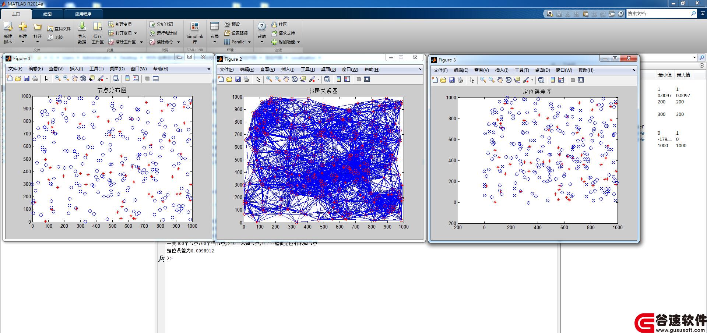
Task: Click workspace search magnifier icon at right
Action: (702, 58)
